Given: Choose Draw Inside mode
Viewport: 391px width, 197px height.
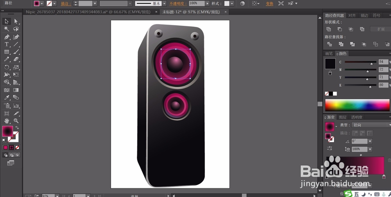Looking at the screenshot, I should tap(17, 155).
